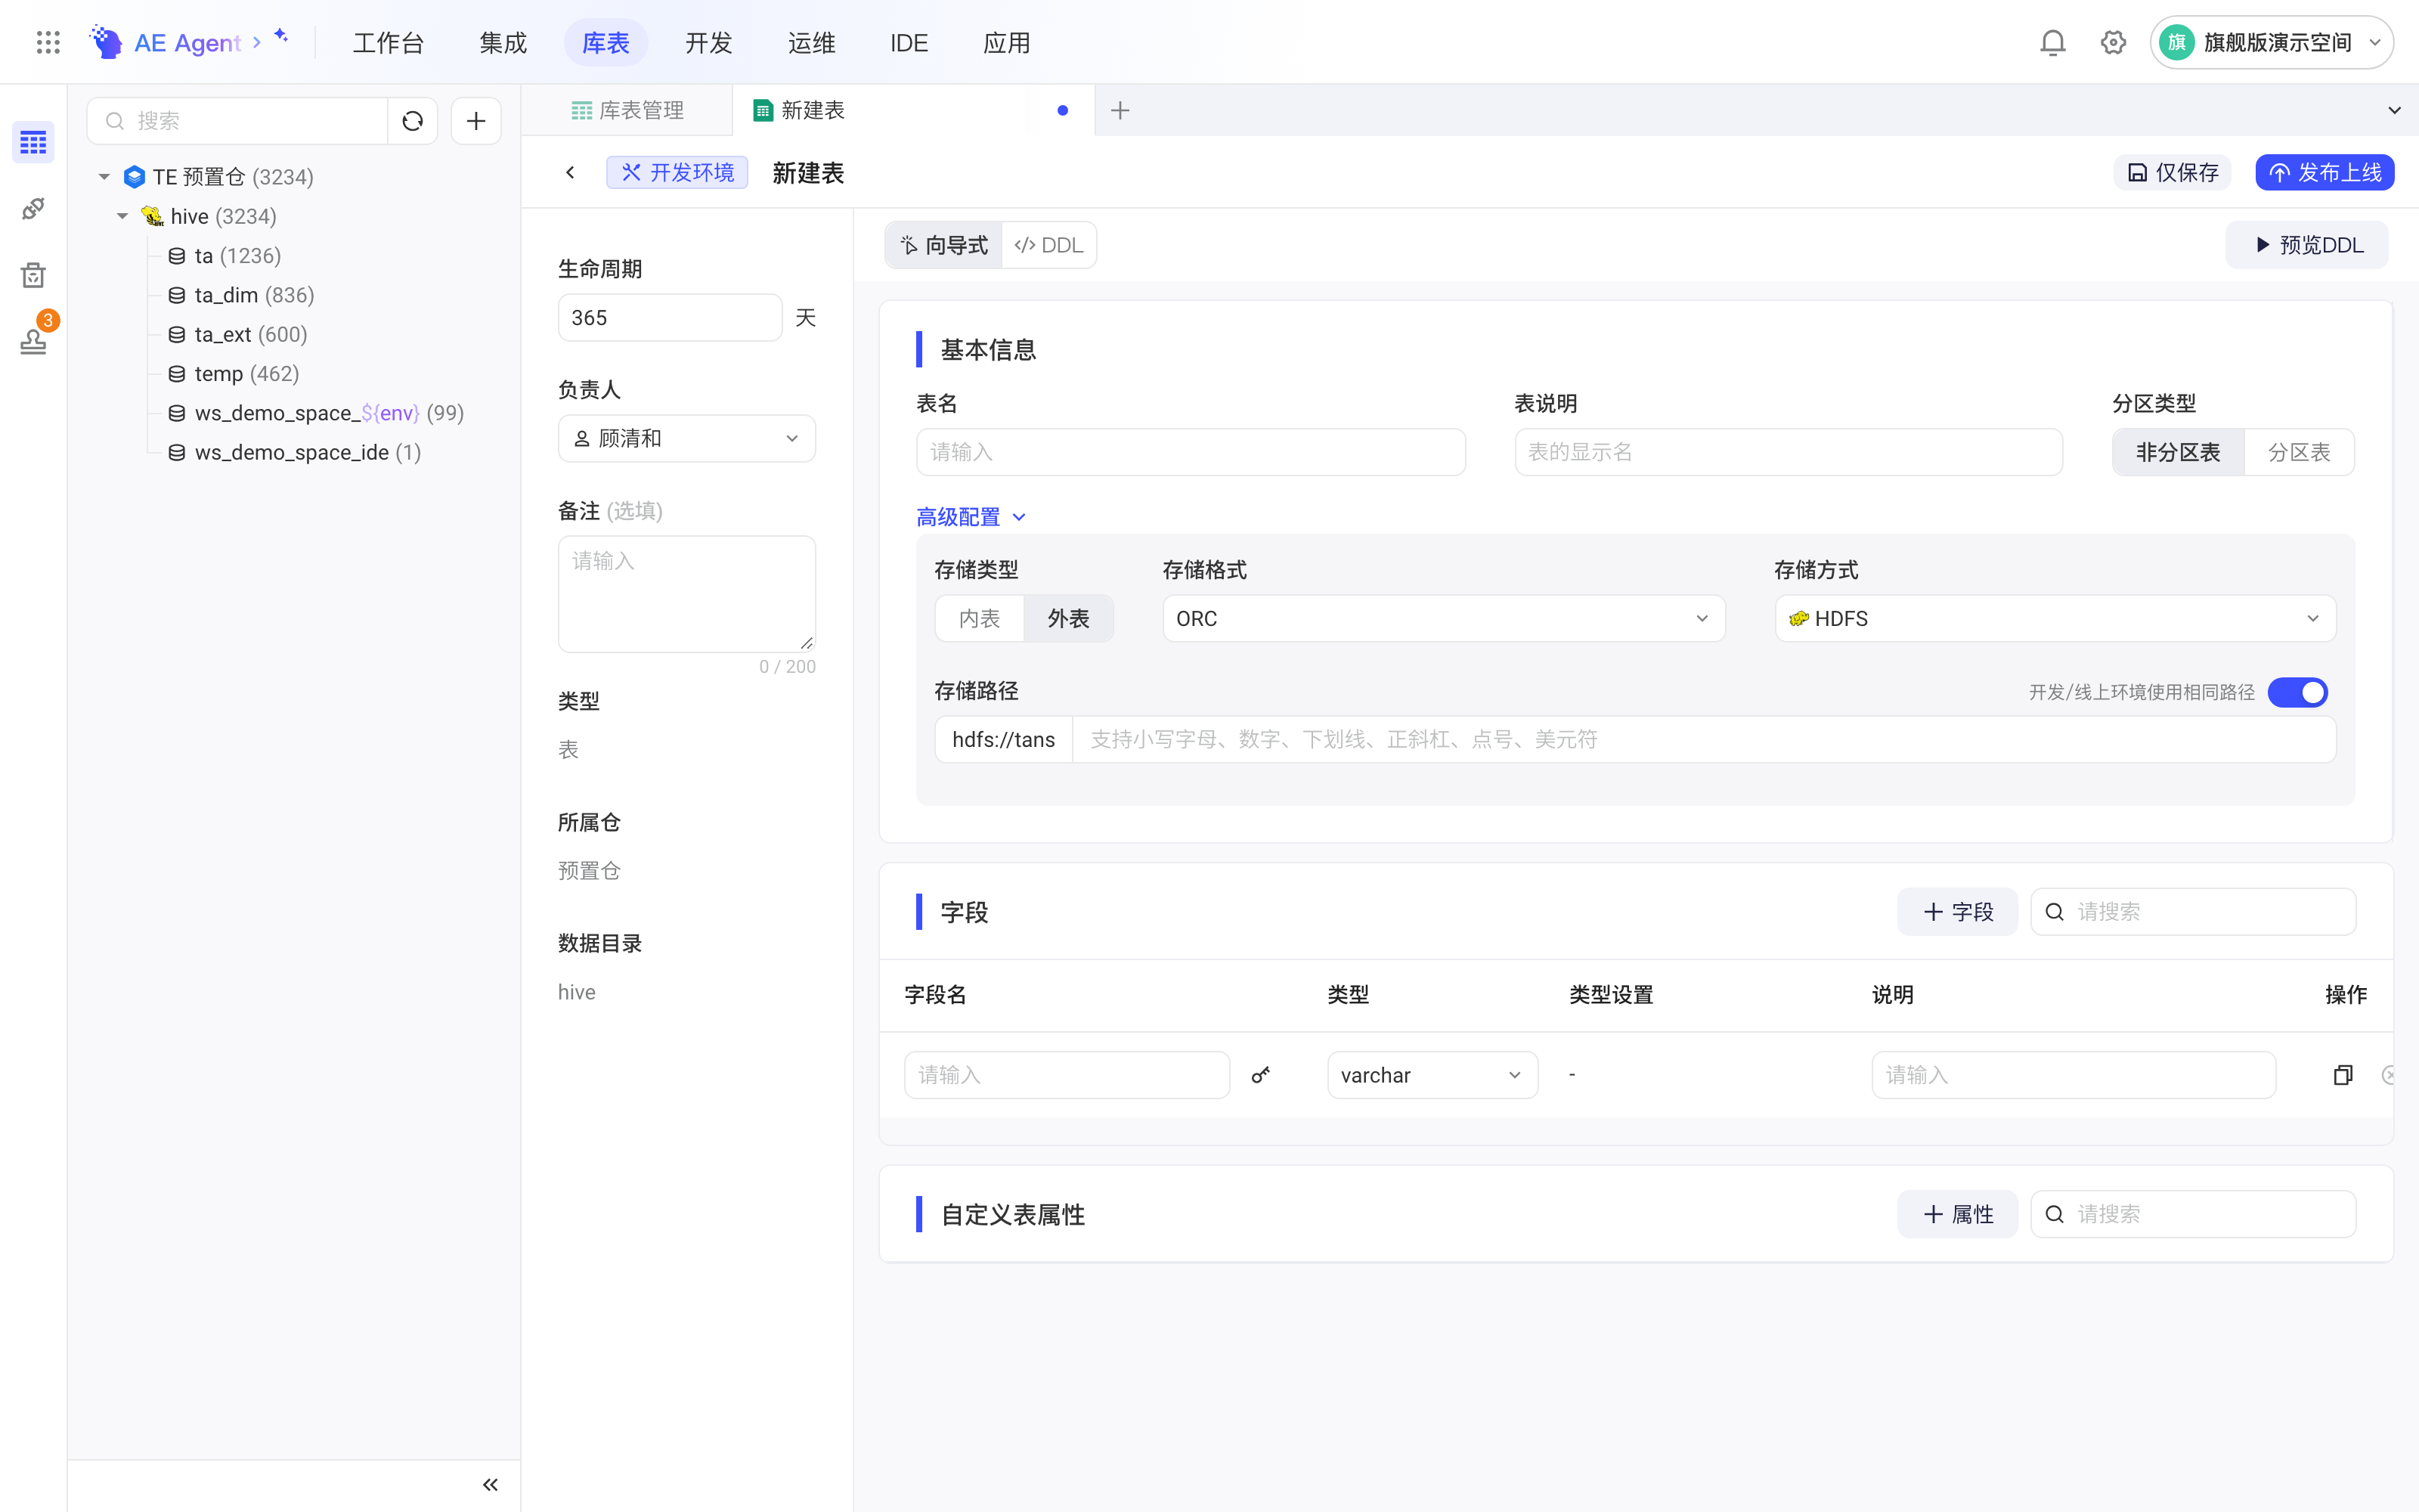Open the app launcher grid icon

coord(48,42)
